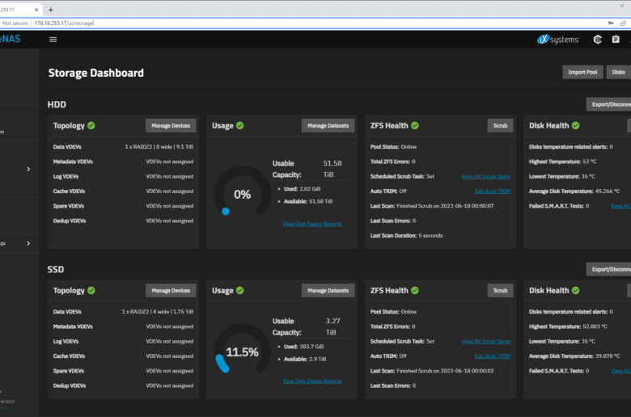Expand the lower sidebar chevron submenu
Viewport: 631px width, 417px height.
tap(28, 243)
